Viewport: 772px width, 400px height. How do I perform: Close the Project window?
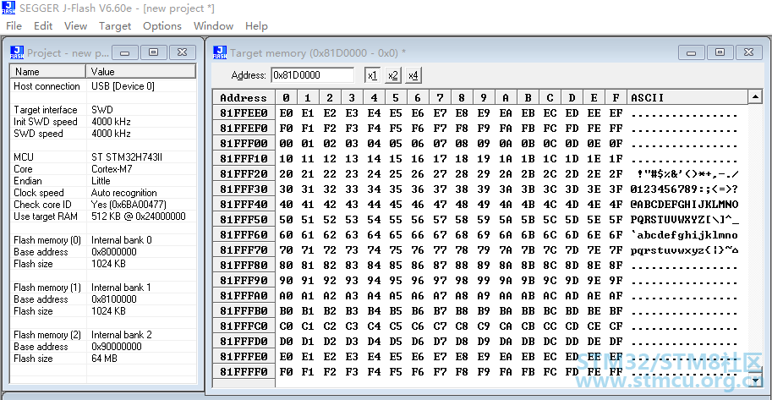182,52
